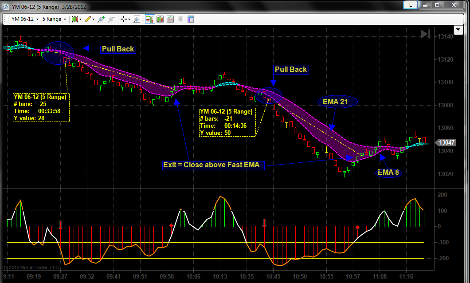
Task: Click the zoom in magnifier icon
Action: (x=101, y=19)
